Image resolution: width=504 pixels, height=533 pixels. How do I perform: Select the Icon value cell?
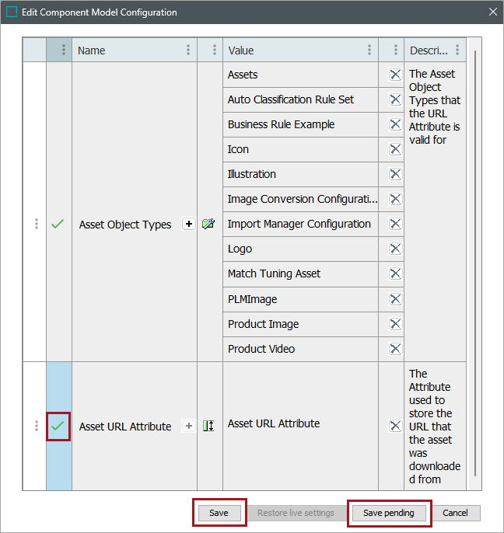pos(300,149)
